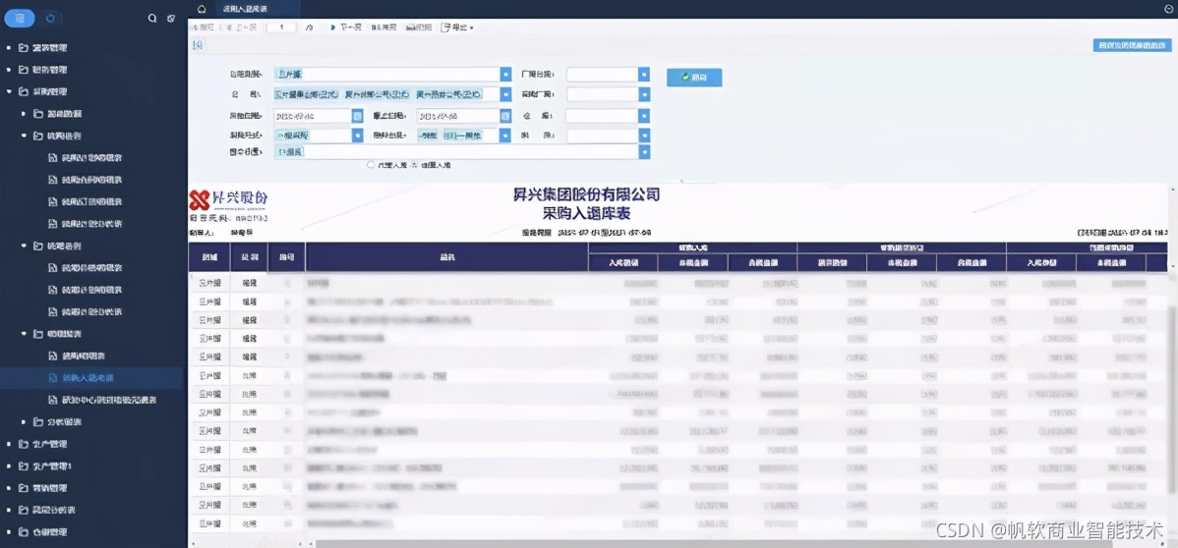Image resolution: width=1178 pixels, height=548 pixels.
Task: Select the left radio button below the filters
Action: point(371,164)
